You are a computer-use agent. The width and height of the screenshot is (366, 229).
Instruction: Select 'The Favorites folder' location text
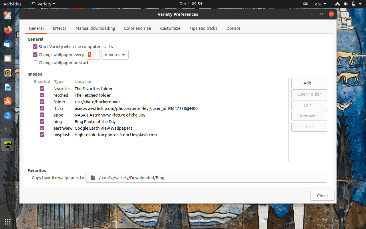[x=94, y=89]
